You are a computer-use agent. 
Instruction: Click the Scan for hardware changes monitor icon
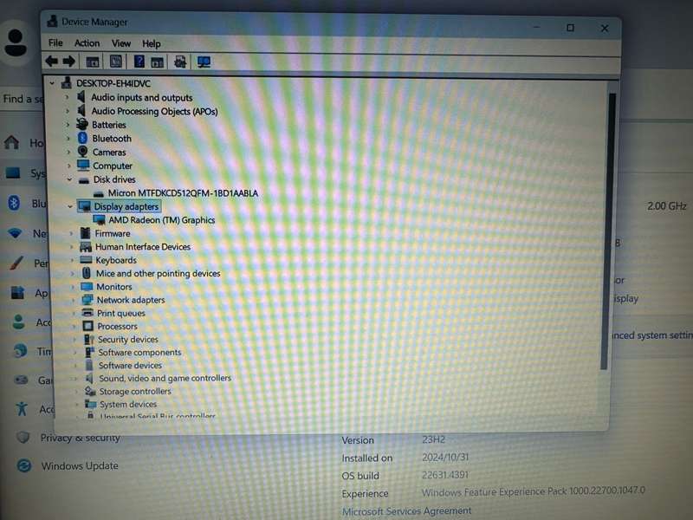click(x=204, y=62)
